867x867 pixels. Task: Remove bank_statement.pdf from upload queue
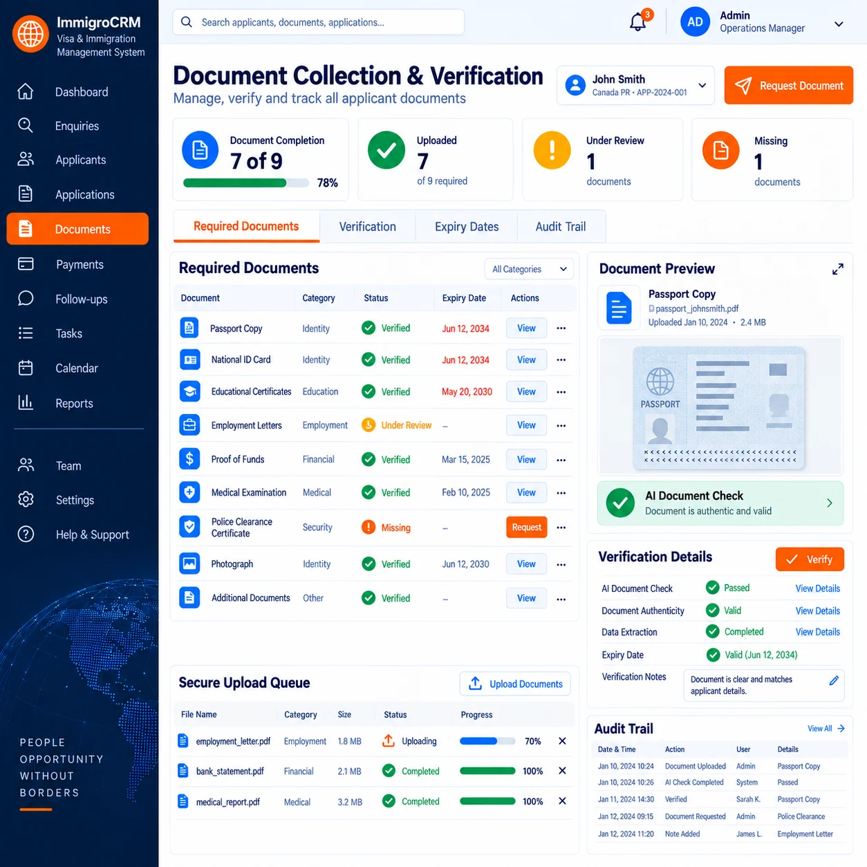562,771
